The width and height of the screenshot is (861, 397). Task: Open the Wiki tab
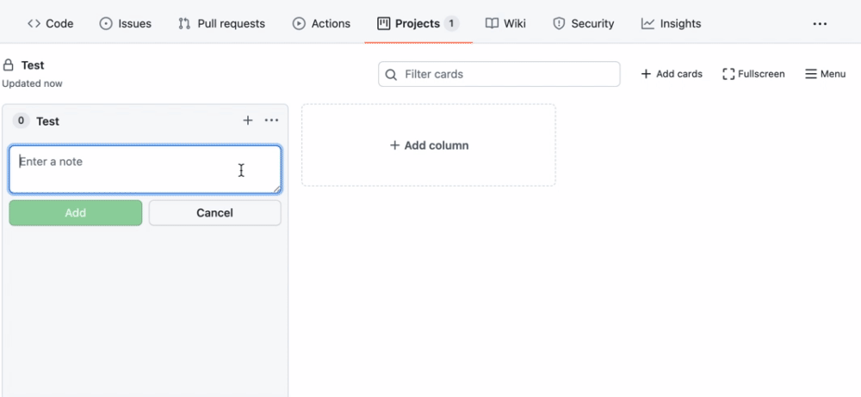pos(505,24)
